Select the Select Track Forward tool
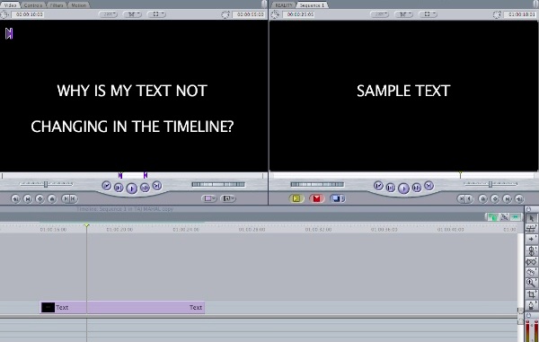The height and width of the screenshot is (342, 539). [532, 239]
